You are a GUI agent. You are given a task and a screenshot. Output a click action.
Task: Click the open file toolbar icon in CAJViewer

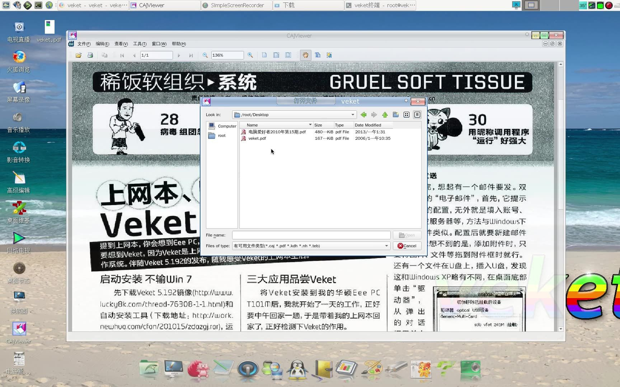pyautogui.click(x=79, y=55)
